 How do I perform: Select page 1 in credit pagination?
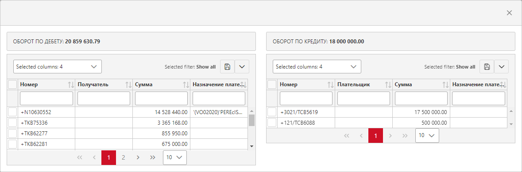coord(375,136)
